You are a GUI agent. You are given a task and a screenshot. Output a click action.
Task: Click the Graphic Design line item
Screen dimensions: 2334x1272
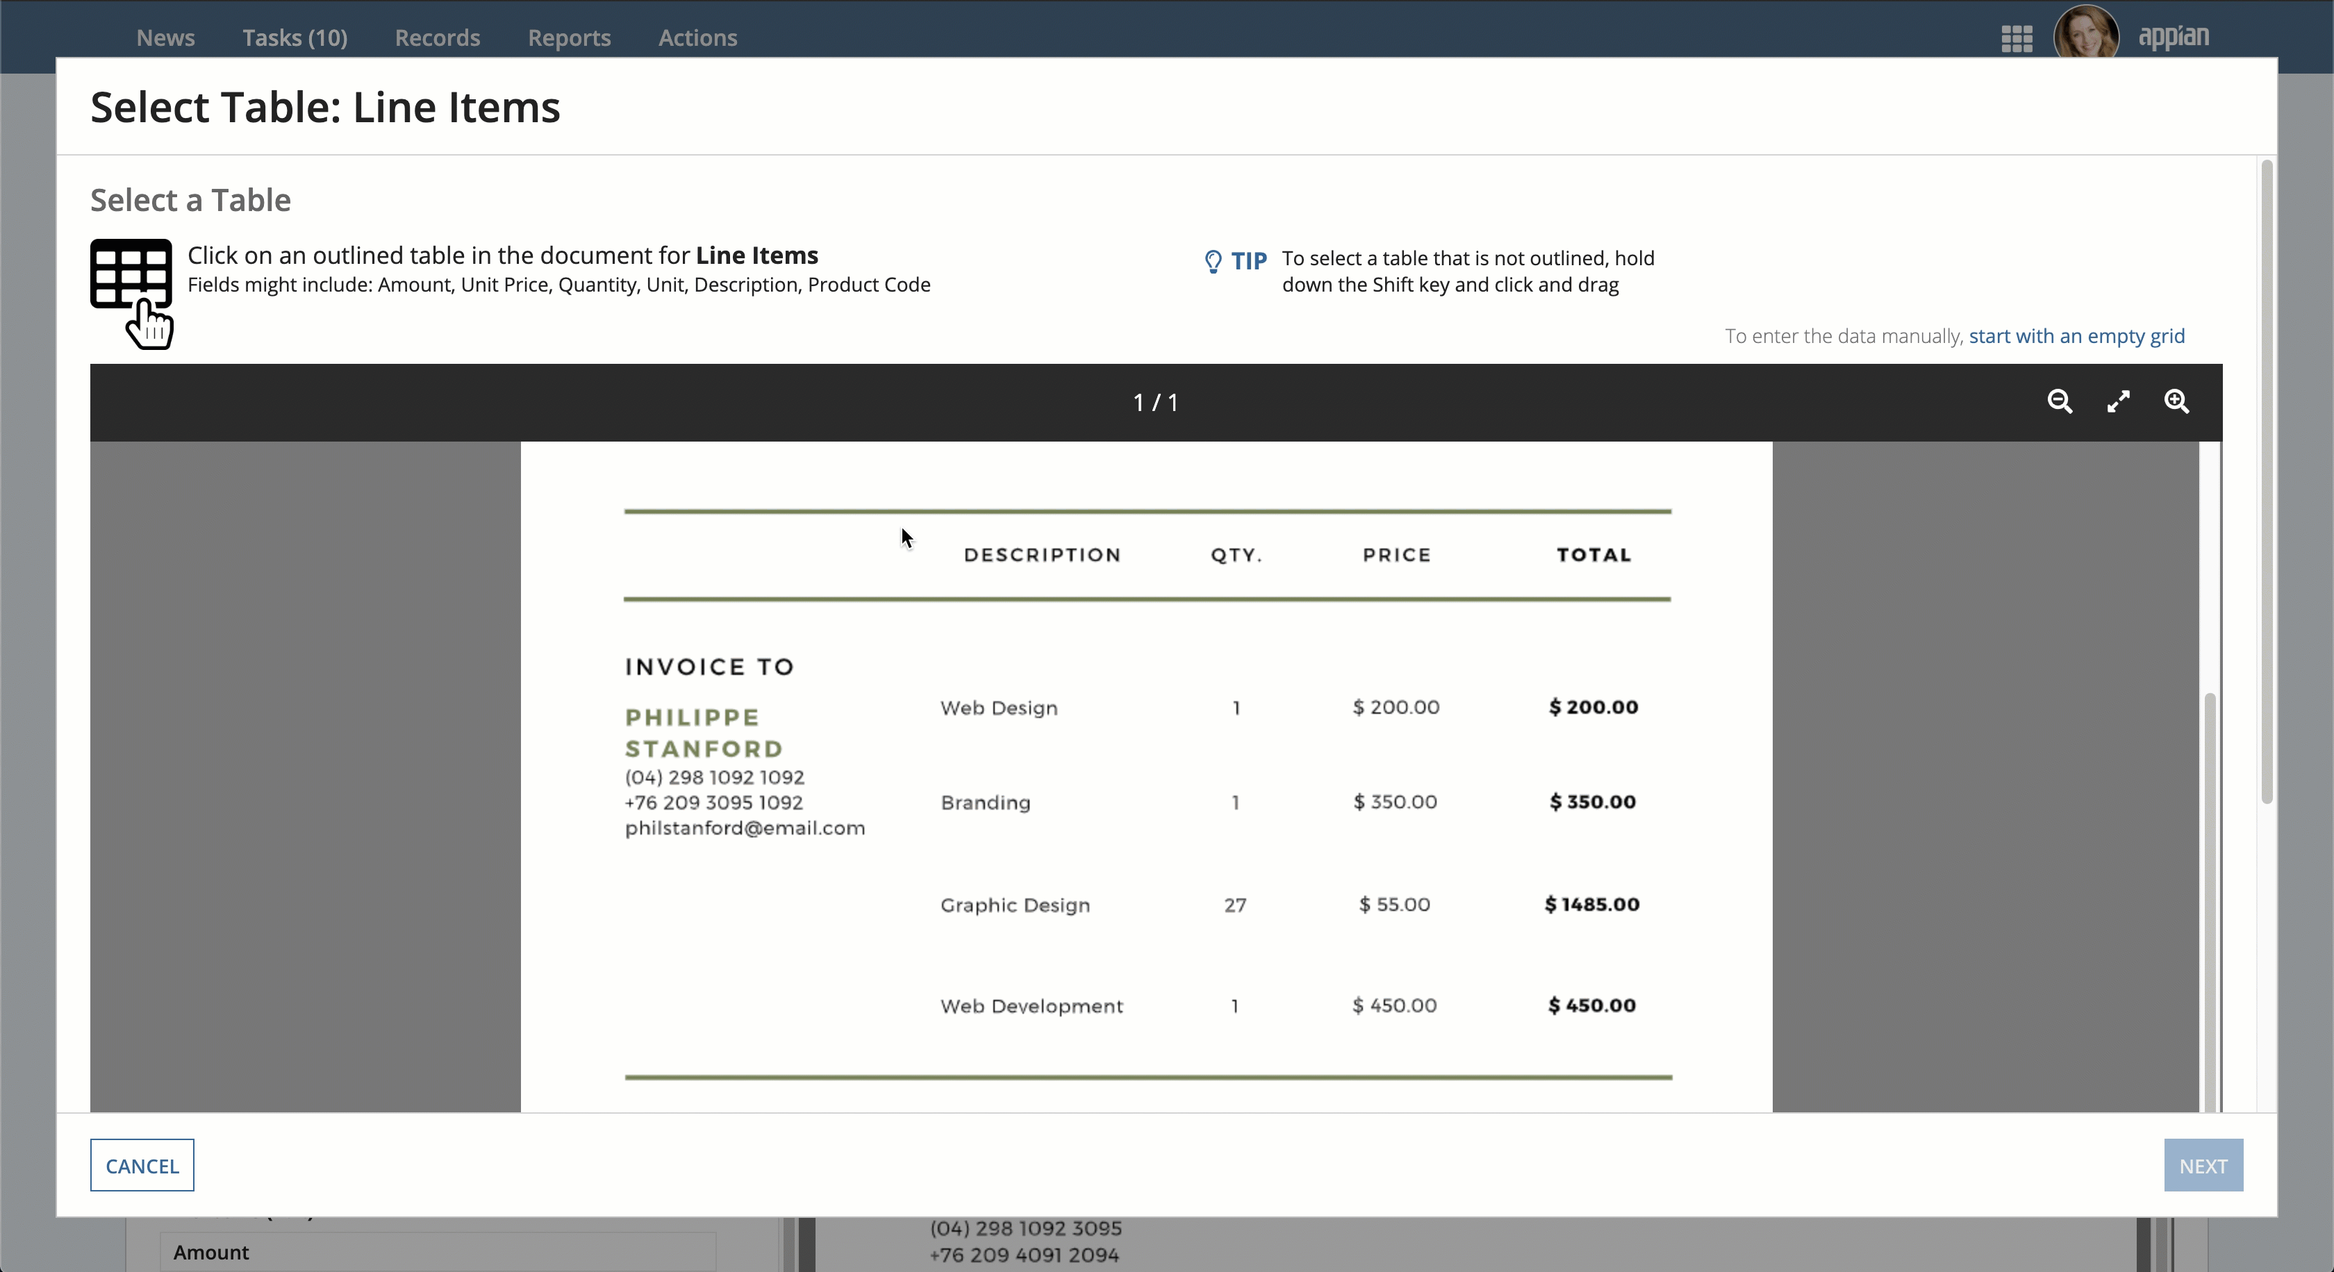pyautogui.click(x=1015, y=905)
